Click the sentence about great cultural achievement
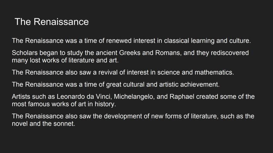 click(115, 84)
